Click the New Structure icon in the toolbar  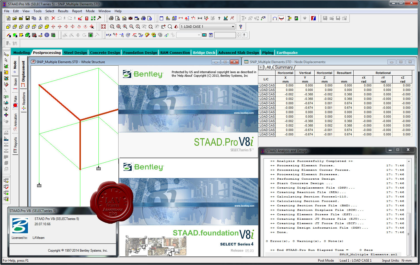point(8,18)
